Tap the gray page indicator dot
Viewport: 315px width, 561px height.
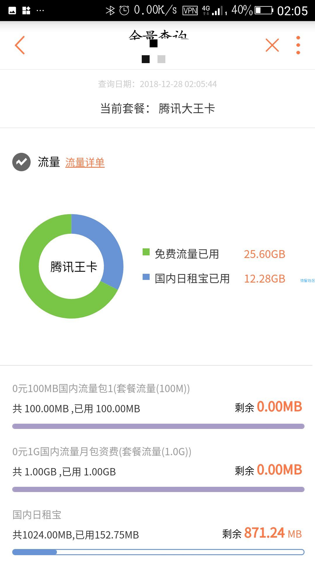pyautogui.click(x=161, y=59)
